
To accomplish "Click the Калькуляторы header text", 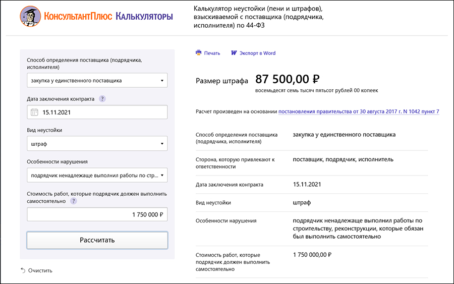I will (144, 17).
